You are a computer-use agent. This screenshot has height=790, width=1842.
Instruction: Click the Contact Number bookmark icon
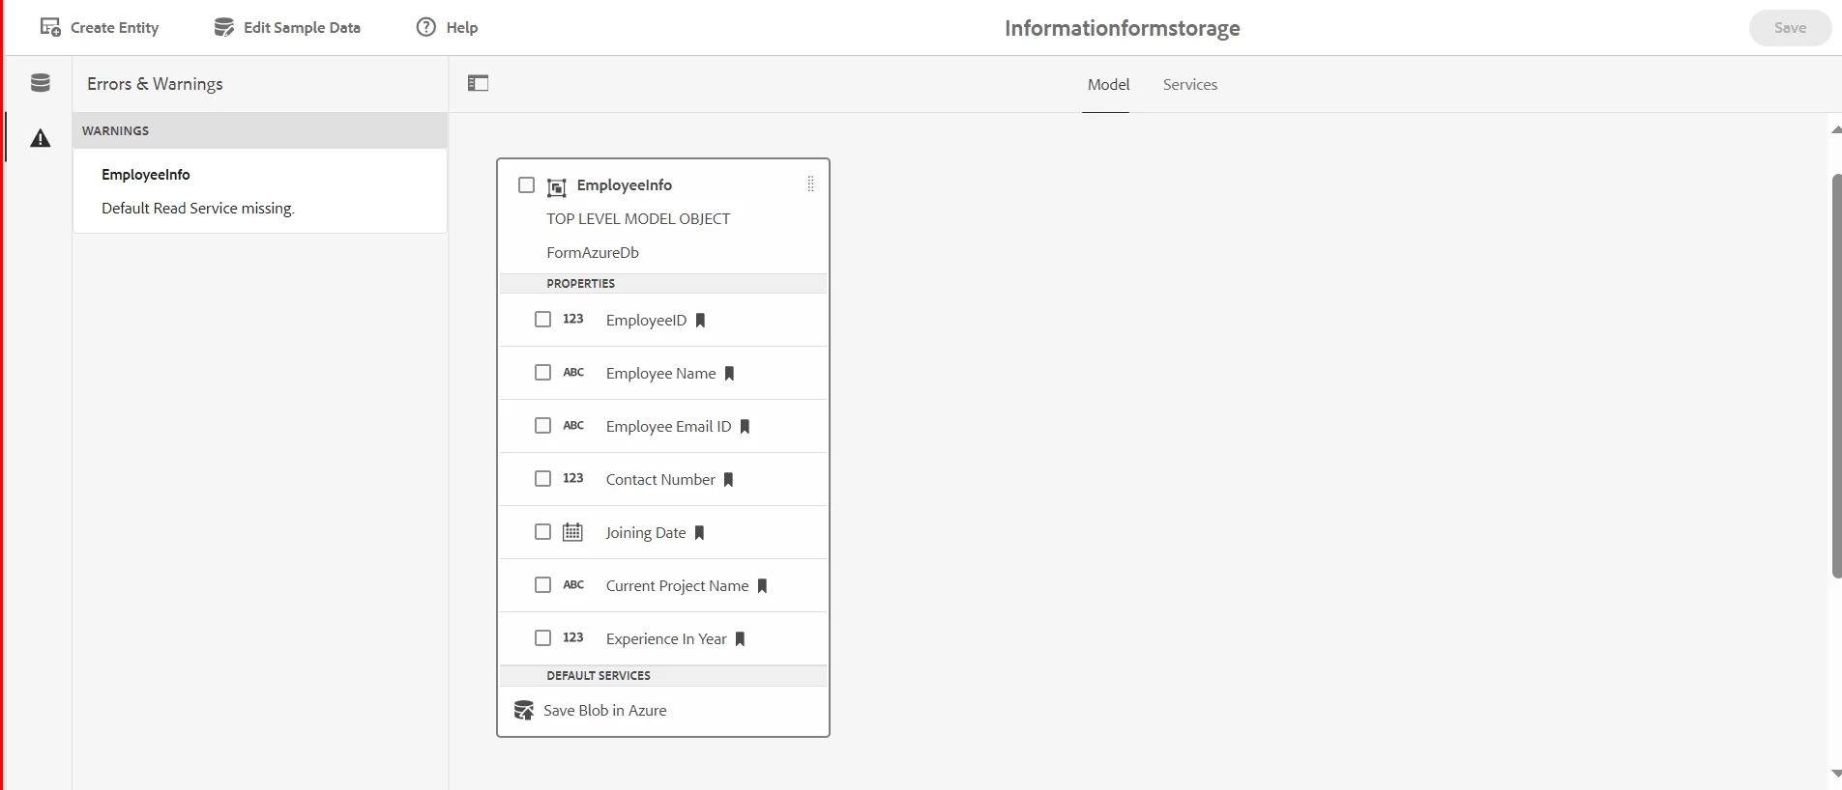[x=729, y=479]
